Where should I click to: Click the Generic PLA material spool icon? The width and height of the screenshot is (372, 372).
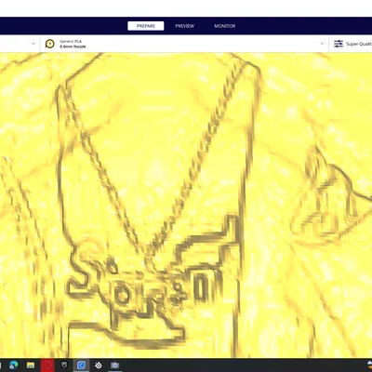click(50, 44)
